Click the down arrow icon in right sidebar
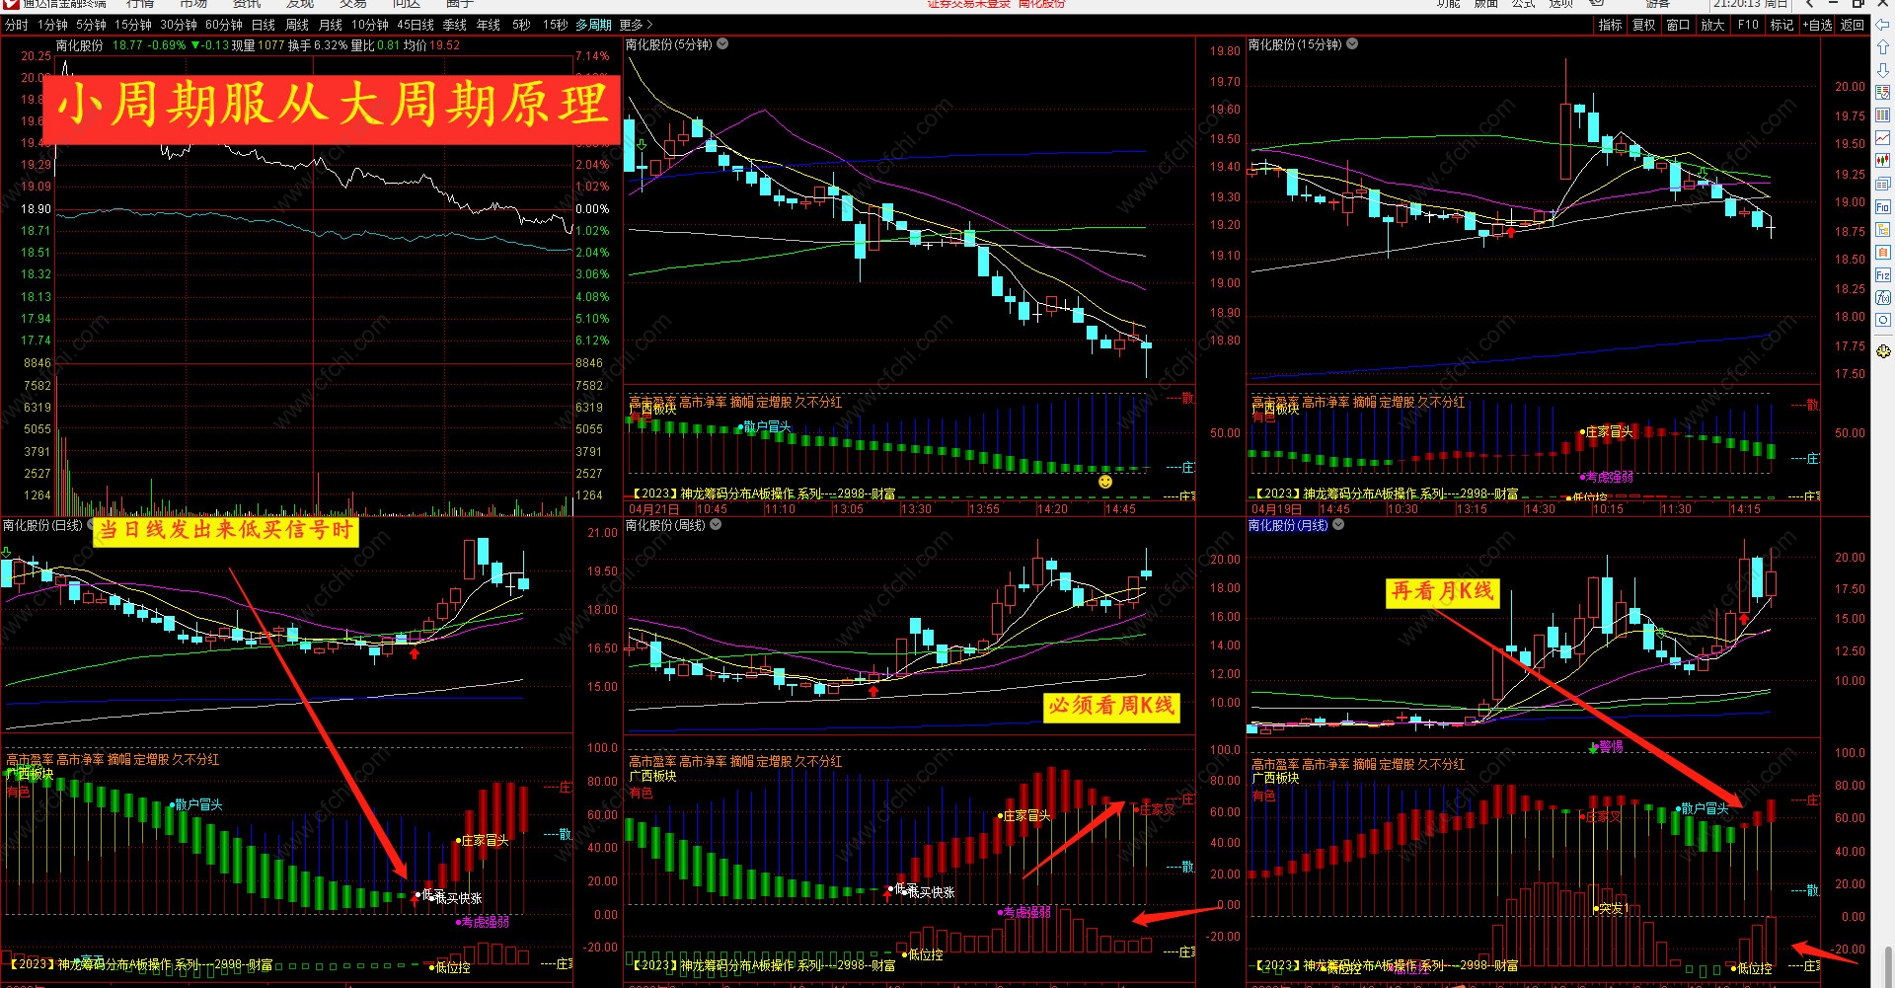 1882,70
